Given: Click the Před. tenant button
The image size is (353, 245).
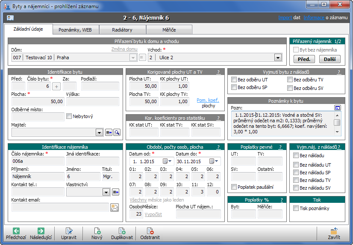Looking at the screenshot, I should coord(304,59).
